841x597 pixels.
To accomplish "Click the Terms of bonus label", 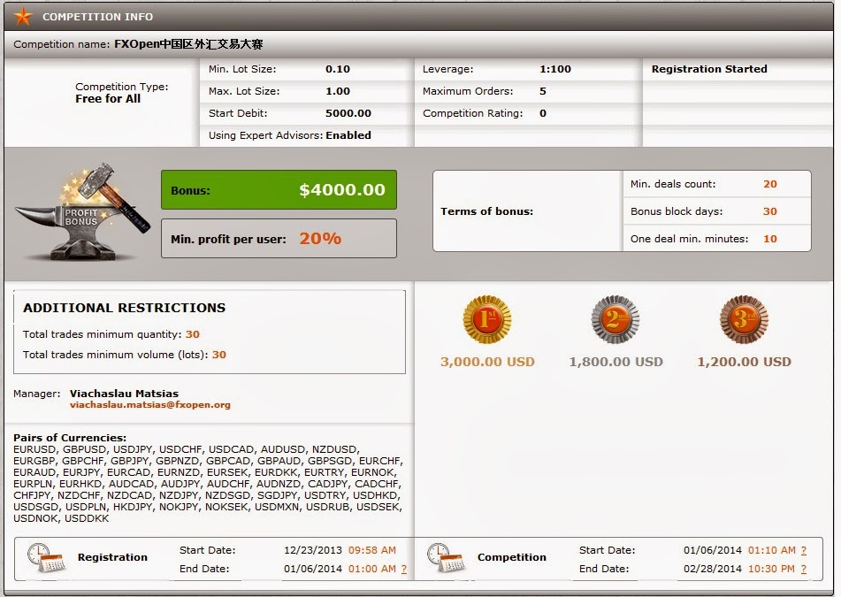I will tap(487, 211).
